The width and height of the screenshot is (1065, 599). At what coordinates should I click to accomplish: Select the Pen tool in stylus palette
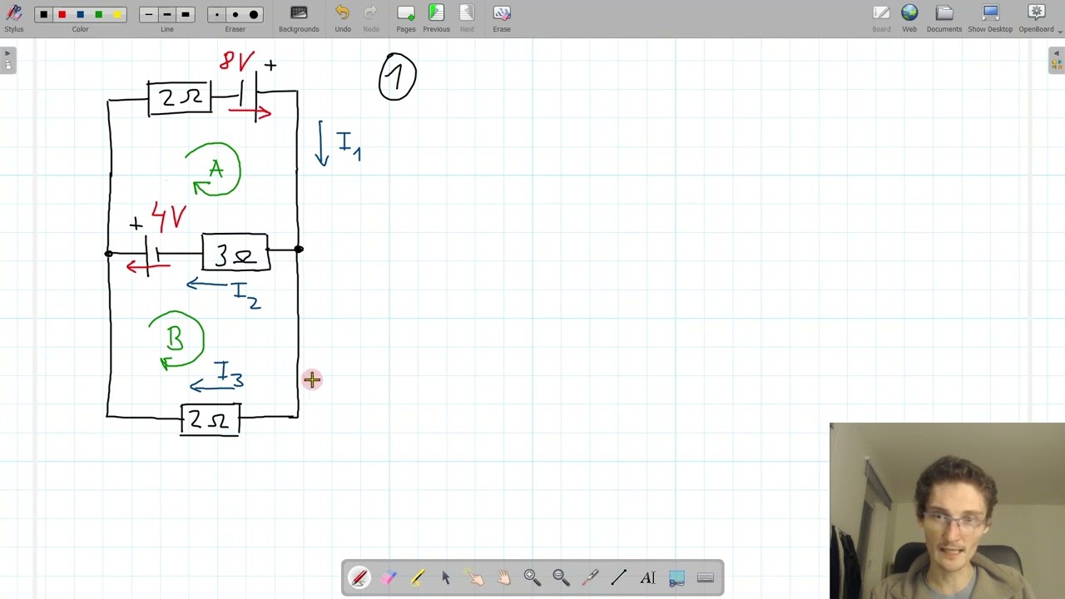click(359, 577)
